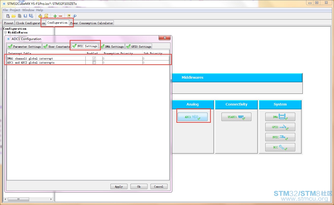Viewport: 334px width, 205px height.
Task: Click the Preemption Priority cell for ADC1 and ADC2
Action: tap(122, 63)
